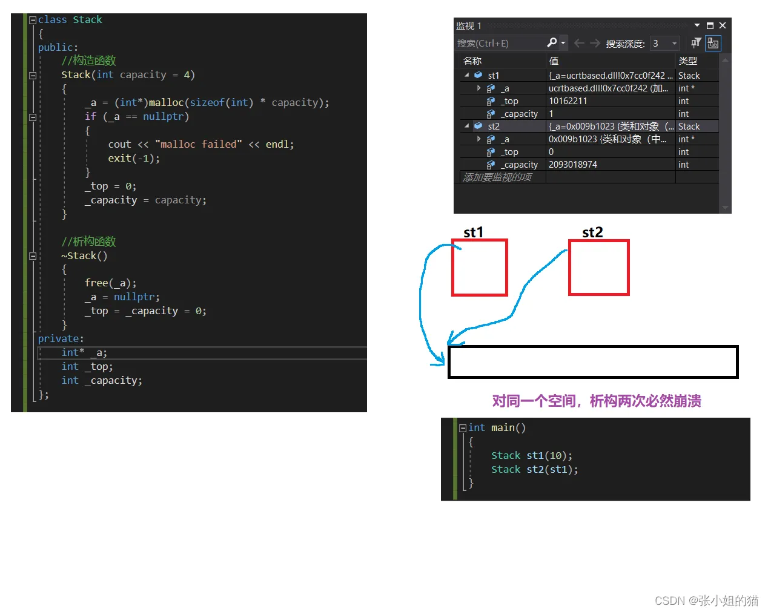Click the //析构函数 comment line
Image resolution: width=768 pixels, height=612 pixels.
(x=88, y=242)
